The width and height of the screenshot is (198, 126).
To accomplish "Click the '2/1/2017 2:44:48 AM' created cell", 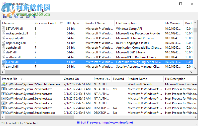I will pos(77,108).
